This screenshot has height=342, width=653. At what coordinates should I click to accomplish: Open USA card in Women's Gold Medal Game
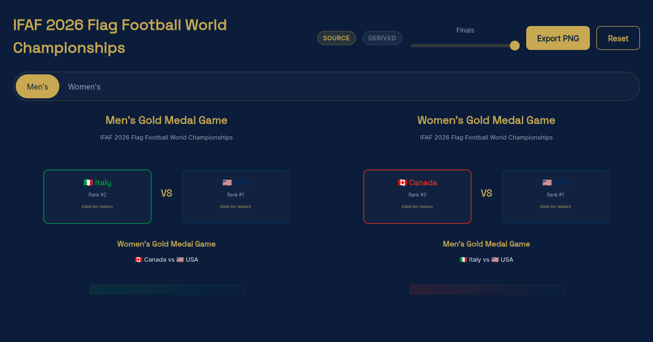click(x=556, y=197)
